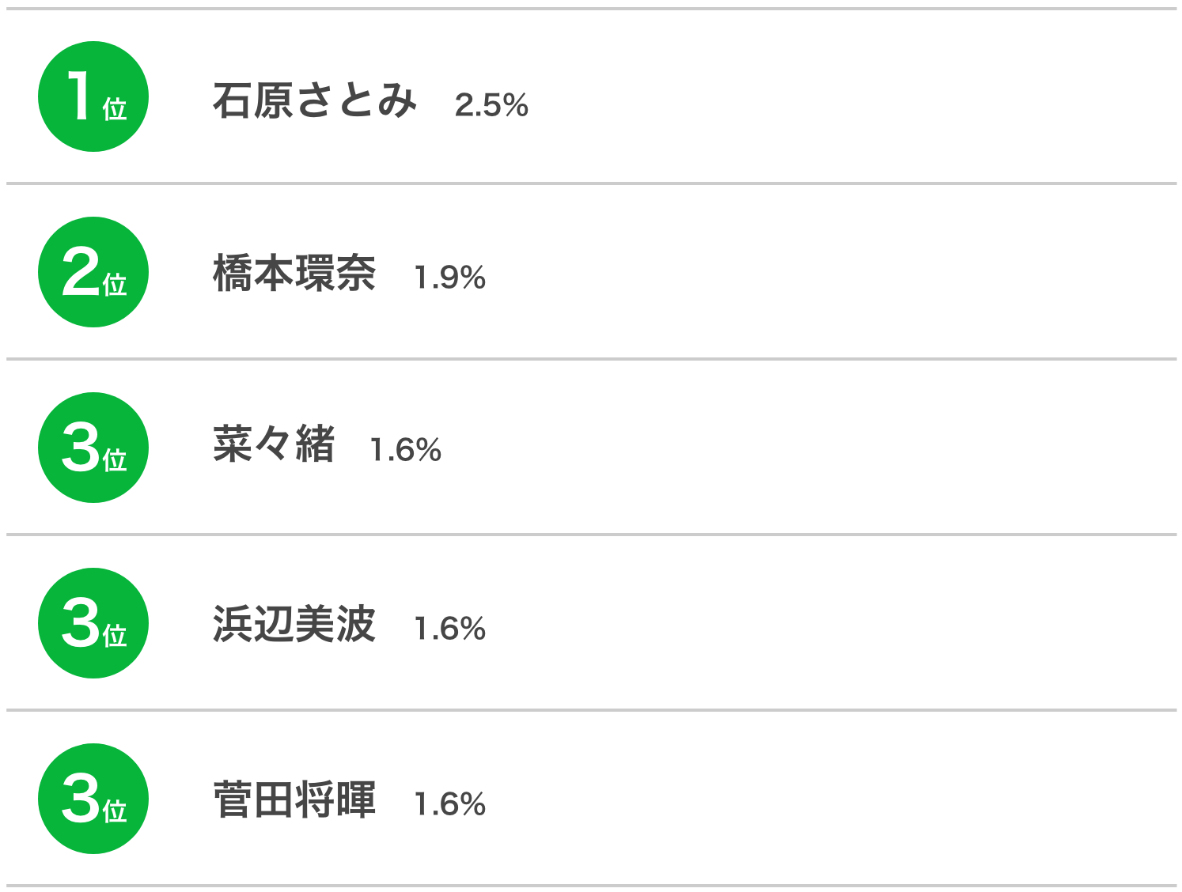The width and height of the screenshot is (1182, 892).
Task: Click the green 2位 rank badge
Action: point(93,272)
